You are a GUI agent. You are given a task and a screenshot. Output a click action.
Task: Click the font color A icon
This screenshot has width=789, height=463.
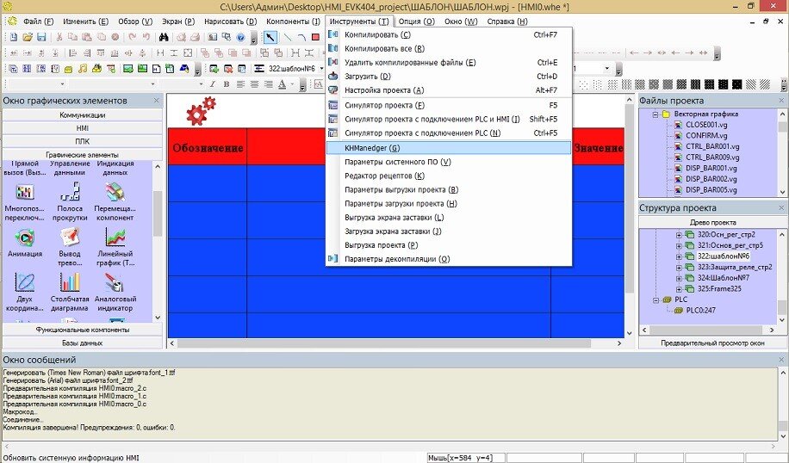tap(283, 84)
